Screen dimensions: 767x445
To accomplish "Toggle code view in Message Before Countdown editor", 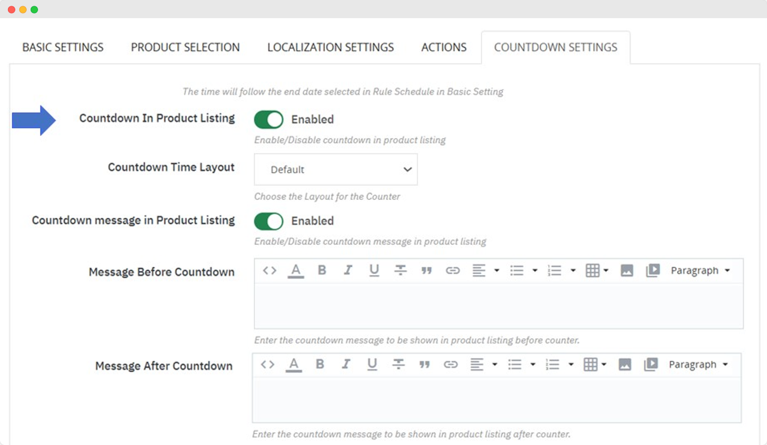I will [269, 271].
